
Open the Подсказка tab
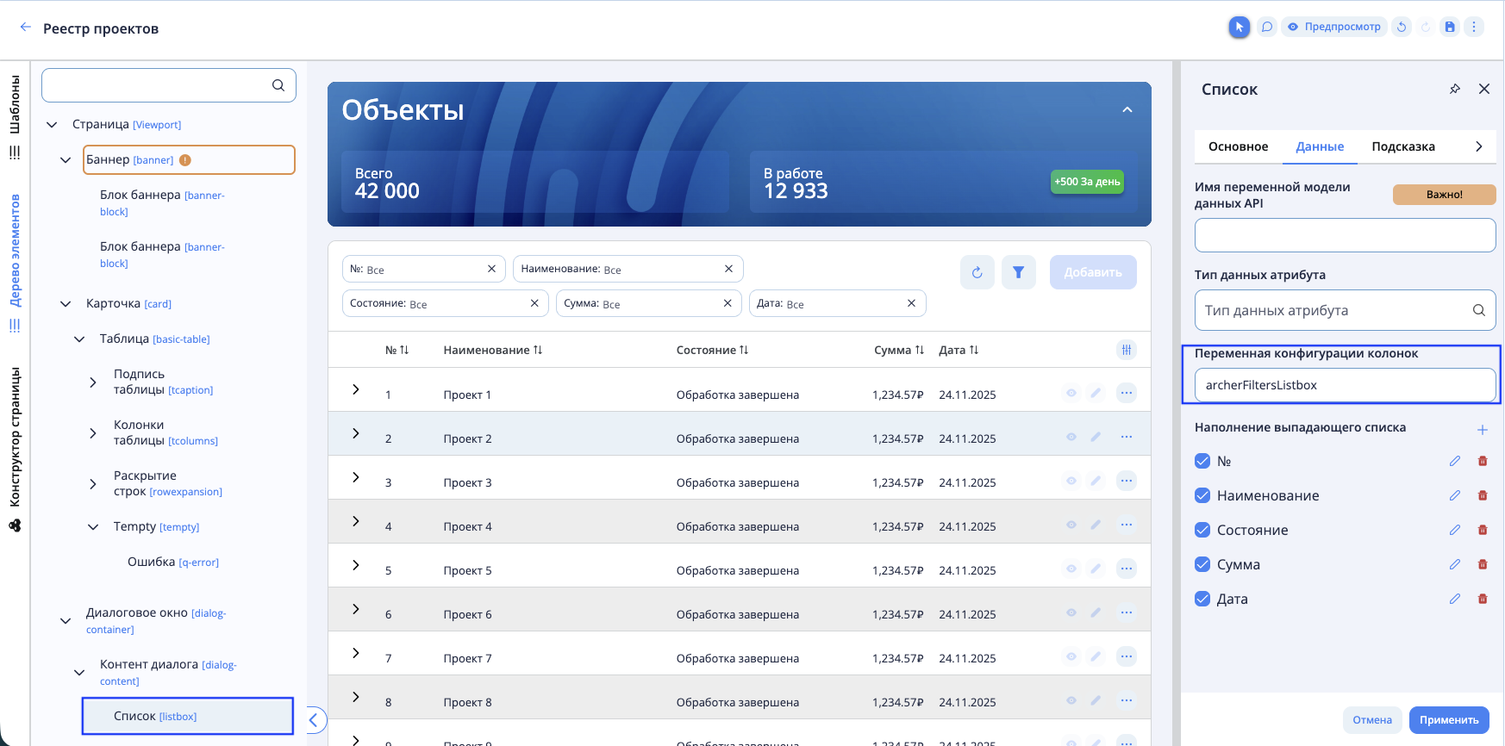tap(1402, 146)
